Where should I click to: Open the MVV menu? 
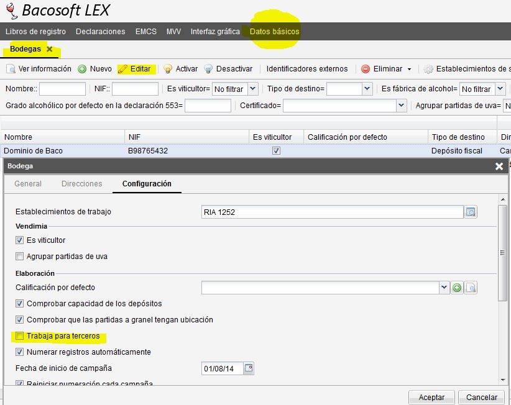coord(173,32)
